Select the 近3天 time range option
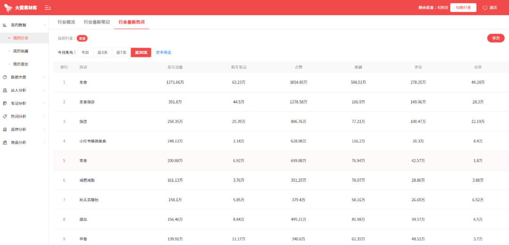The width and height of the screenshot is (509, 245). click(x=102, y=52)
